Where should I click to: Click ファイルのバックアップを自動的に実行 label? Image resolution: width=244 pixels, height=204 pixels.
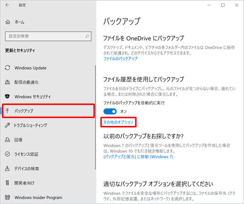tap(134, 103)
